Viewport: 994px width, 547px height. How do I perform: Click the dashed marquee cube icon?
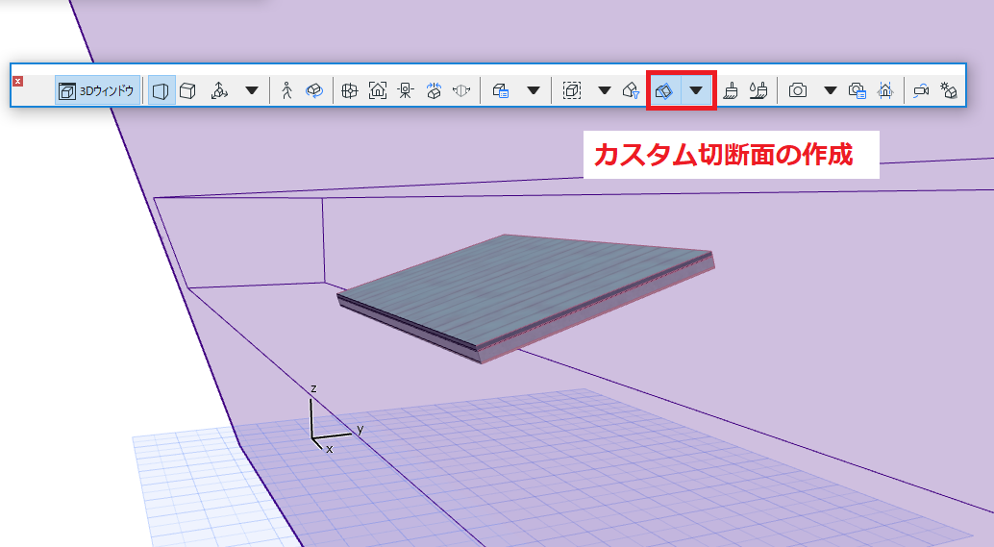tap(572, 90)
